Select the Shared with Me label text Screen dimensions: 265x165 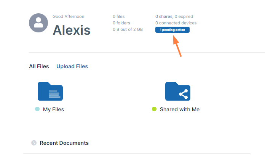pyautogui.click(x=179, y=109)
